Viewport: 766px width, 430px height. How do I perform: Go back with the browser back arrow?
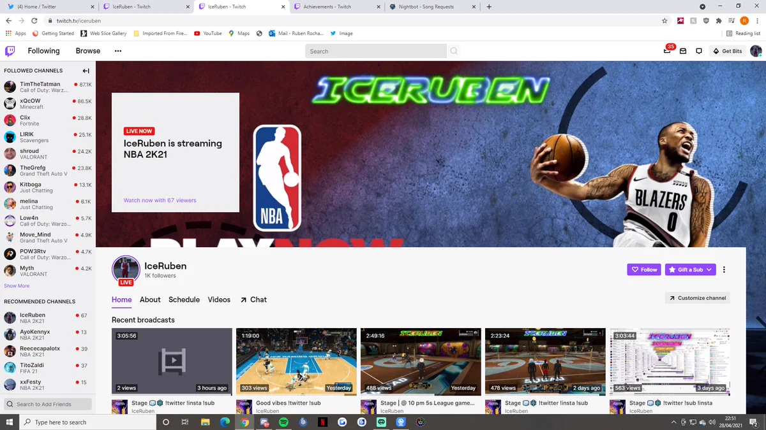click(9, 20)
